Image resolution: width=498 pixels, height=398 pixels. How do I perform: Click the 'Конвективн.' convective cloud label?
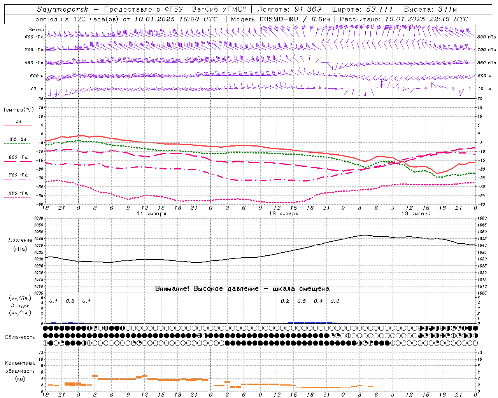(x=20, y=363)
